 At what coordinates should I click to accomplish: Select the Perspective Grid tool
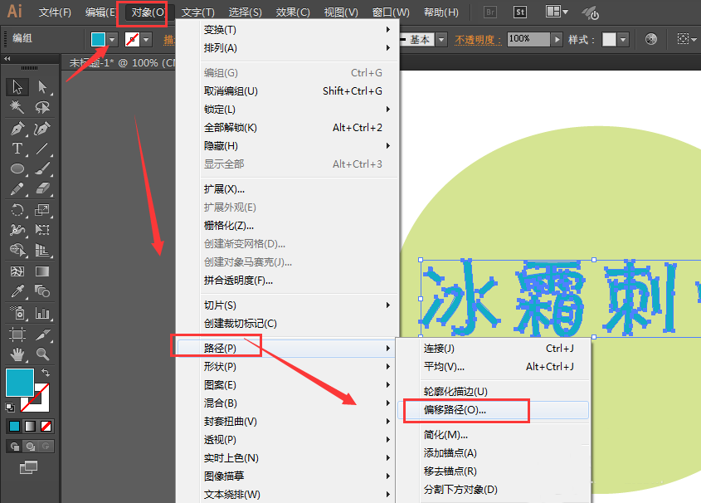tap(42, 250)
